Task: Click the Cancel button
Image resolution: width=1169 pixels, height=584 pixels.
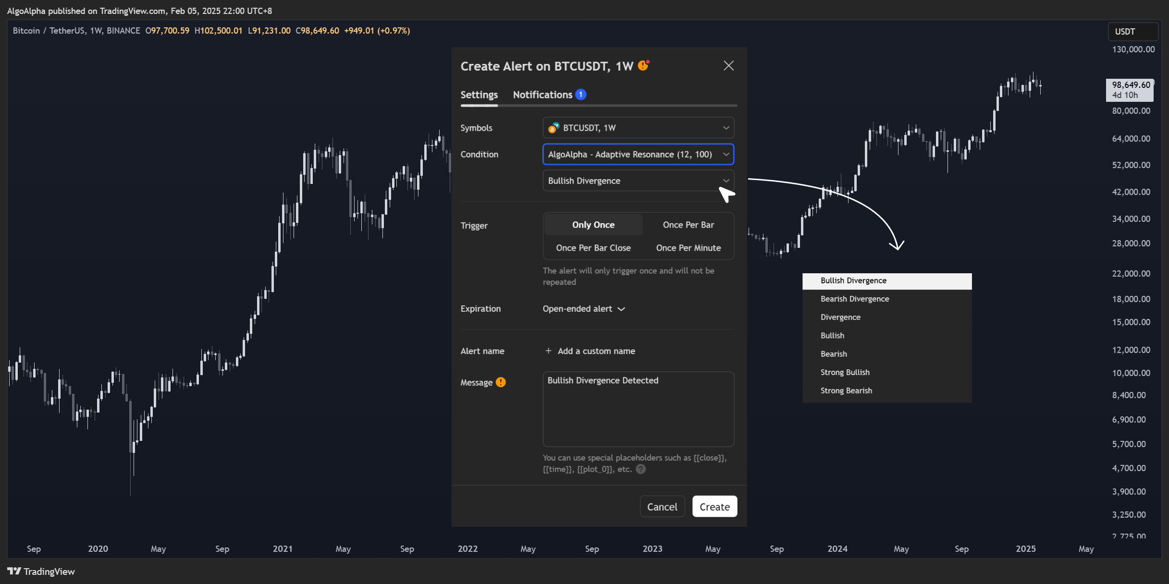Action: click(662, 507)
